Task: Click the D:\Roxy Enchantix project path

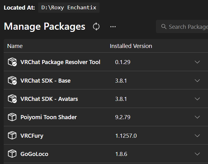Action: coord(69,7)
